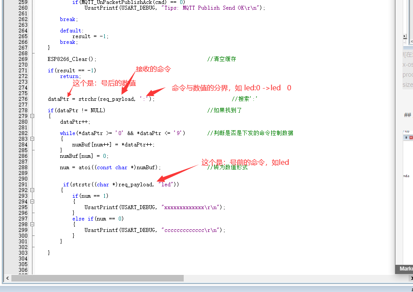Click the "if(num == 1)" line

click(x=90, y=196)
